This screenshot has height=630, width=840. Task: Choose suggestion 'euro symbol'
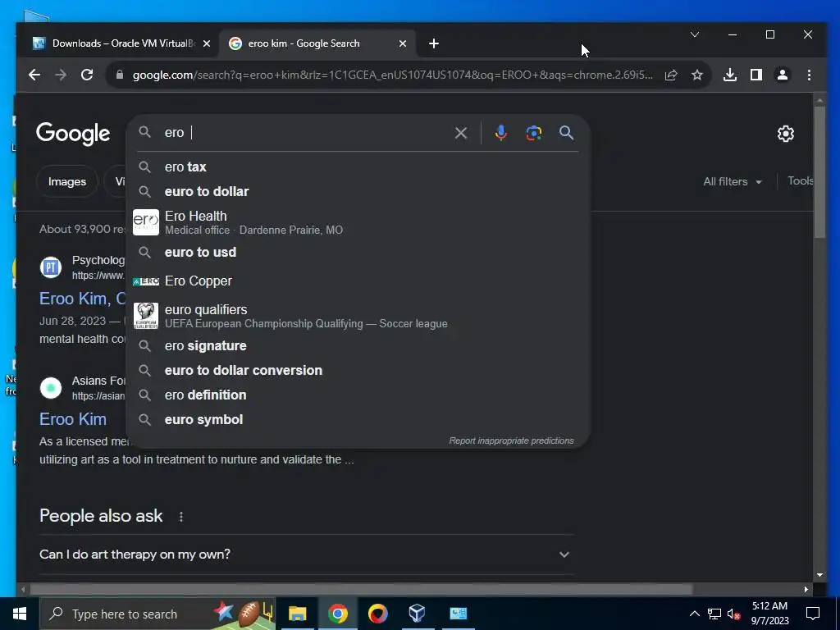[x=358, y=419]
